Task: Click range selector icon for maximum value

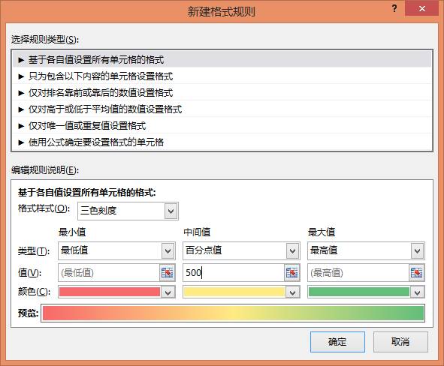Action: 416,273
